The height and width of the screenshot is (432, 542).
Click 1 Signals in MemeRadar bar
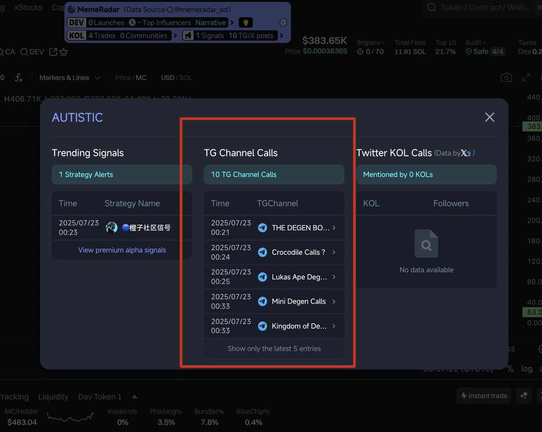point(210,36)
